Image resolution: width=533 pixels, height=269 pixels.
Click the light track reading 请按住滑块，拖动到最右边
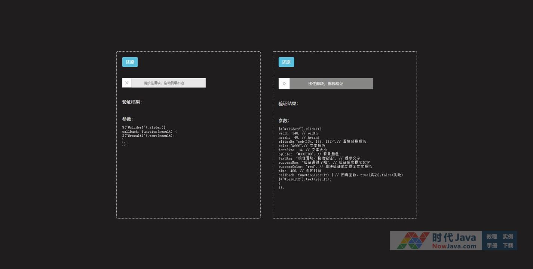coord(168,83)
